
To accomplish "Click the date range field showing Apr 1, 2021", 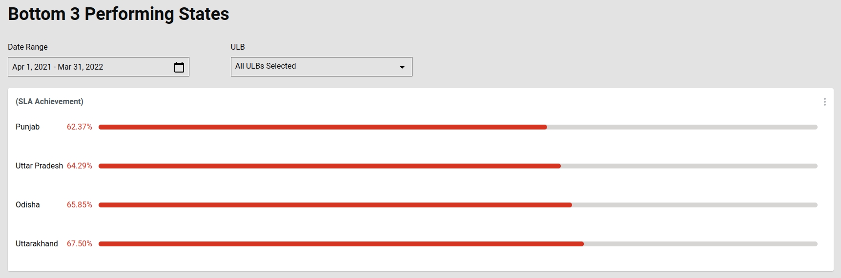I will coord(88,67).
